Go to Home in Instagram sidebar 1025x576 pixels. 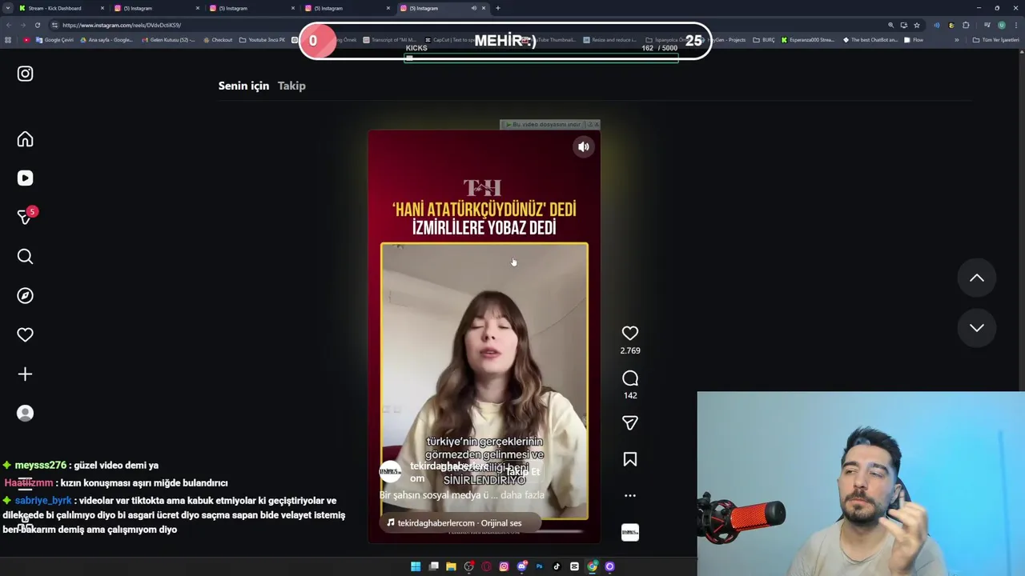click(25, 139)
